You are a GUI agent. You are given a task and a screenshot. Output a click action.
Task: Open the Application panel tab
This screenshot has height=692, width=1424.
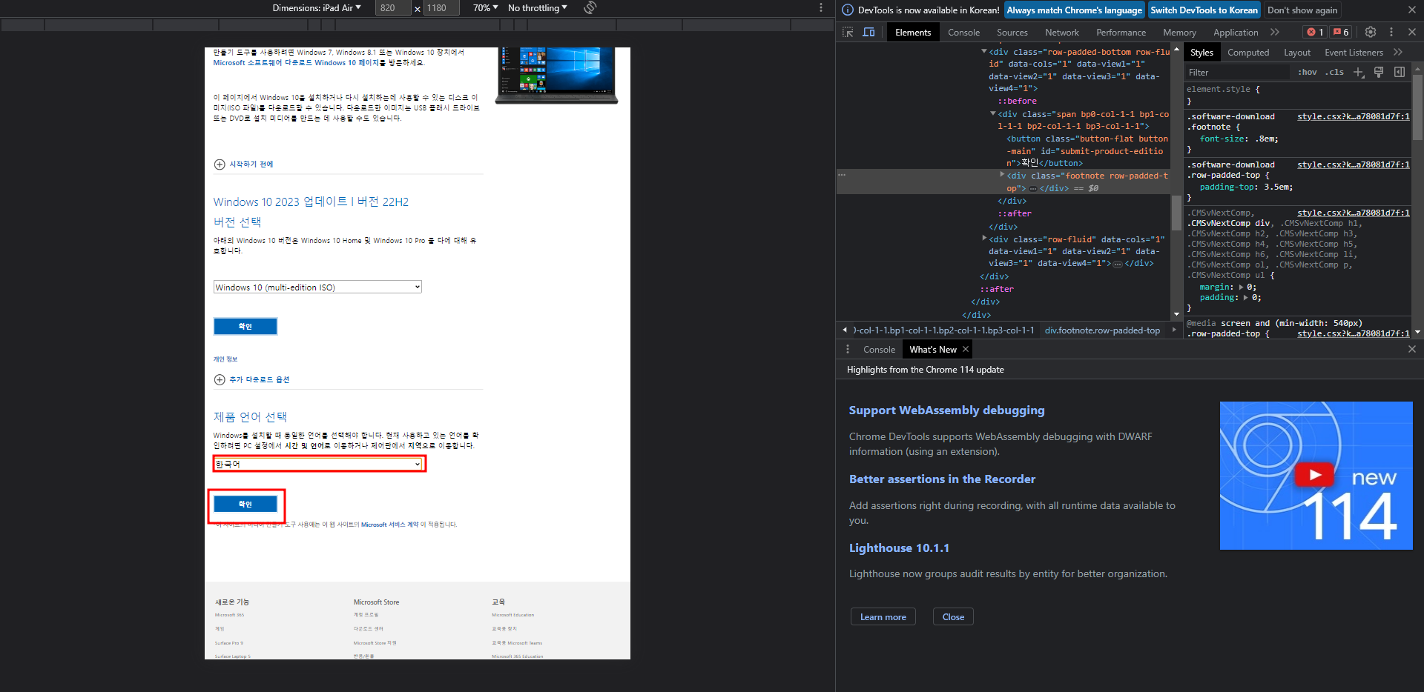[1236, 32]
